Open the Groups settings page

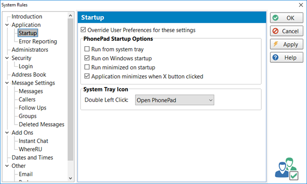[x=28, y=116]
